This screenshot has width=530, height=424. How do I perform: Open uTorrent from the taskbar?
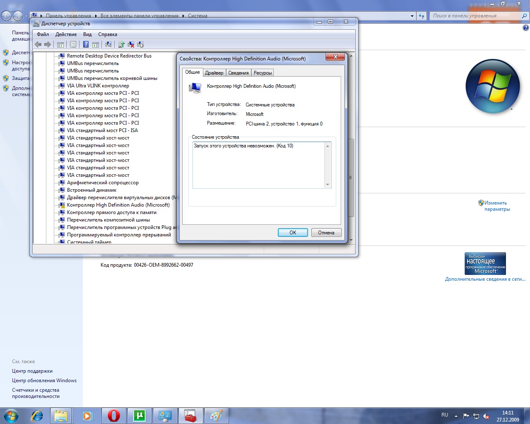[x=140, y=416]
